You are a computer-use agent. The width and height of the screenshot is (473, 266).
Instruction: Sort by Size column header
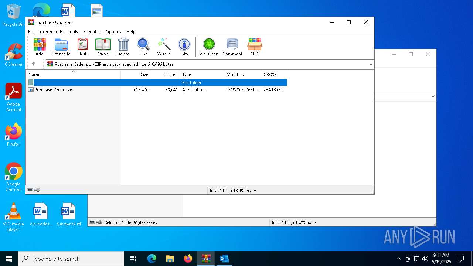coord(136,74)
